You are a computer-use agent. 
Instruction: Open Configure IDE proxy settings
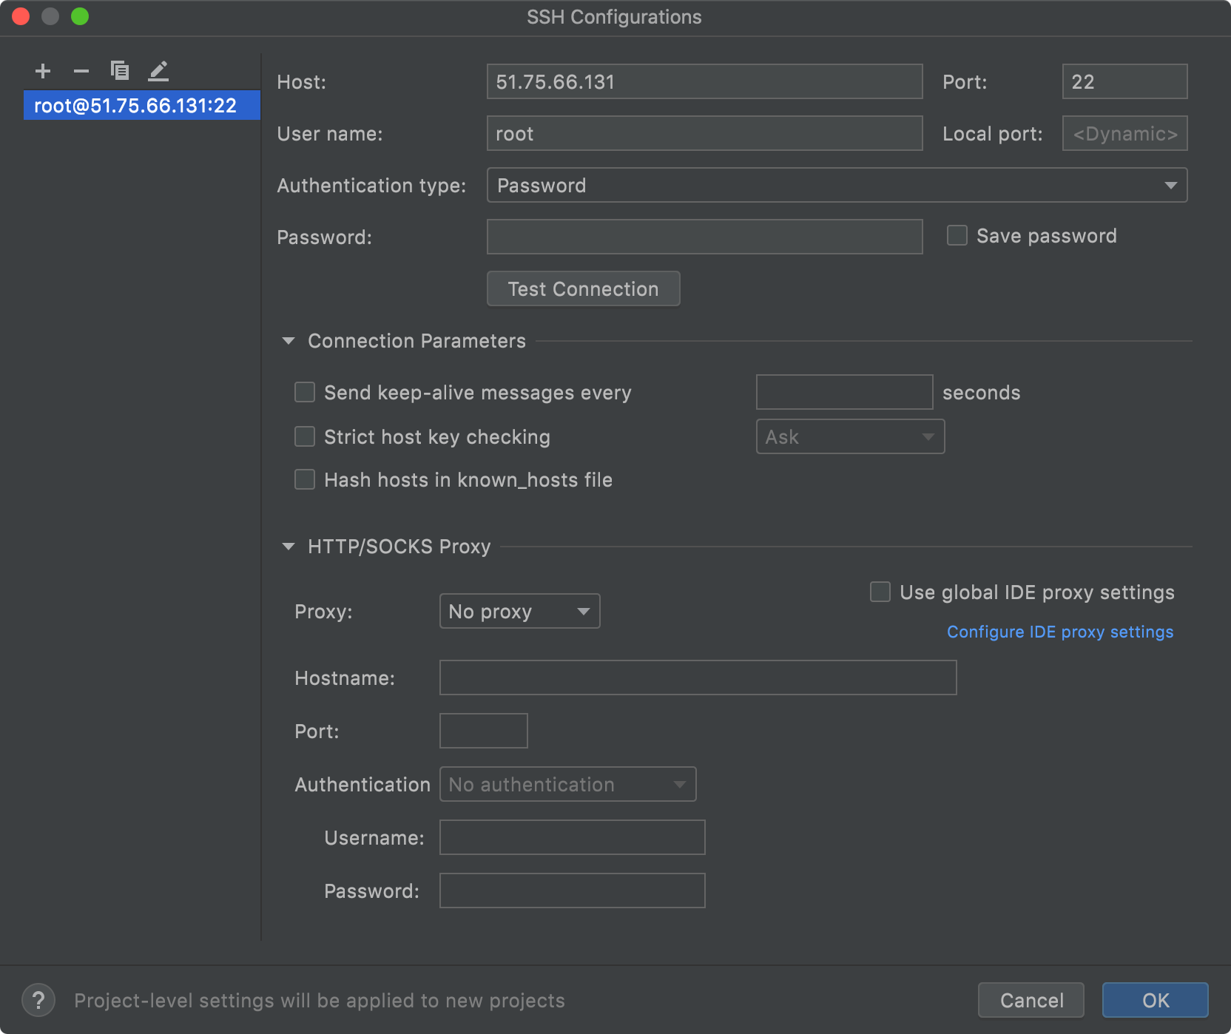1059,632
